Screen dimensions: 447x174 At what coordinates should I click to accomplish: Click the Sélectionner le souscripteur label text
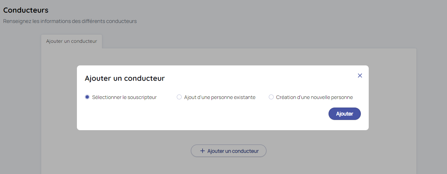124,97
